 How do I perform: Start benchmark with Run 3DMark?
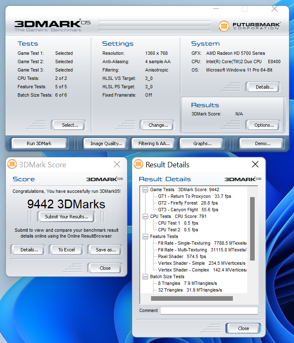pos(39,143)
